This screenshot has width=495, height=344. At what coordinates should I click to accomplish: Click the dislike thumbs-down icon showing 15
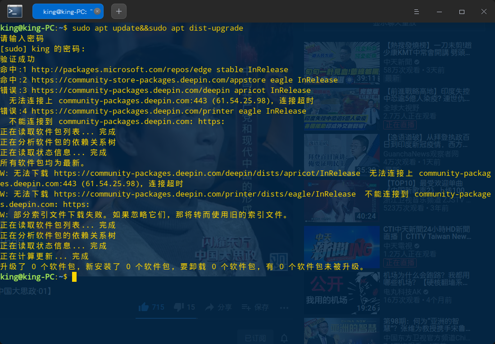coord(179,307)
